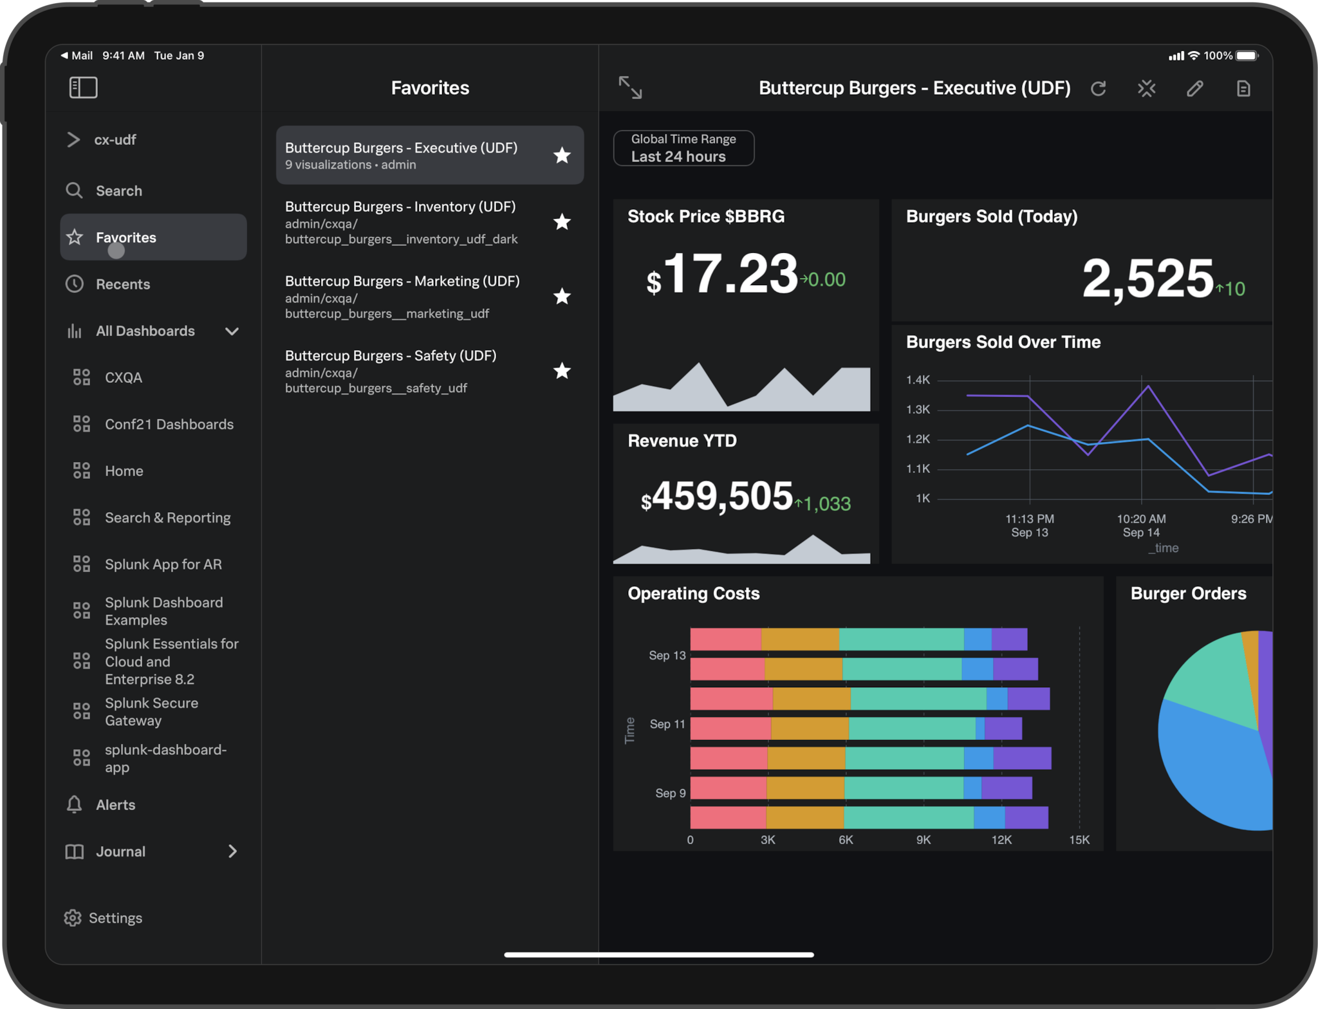Toggle the favorite star for Buttercup Burgers Marketing
Screen dimensions: 1318x1009
coord(562,295)
